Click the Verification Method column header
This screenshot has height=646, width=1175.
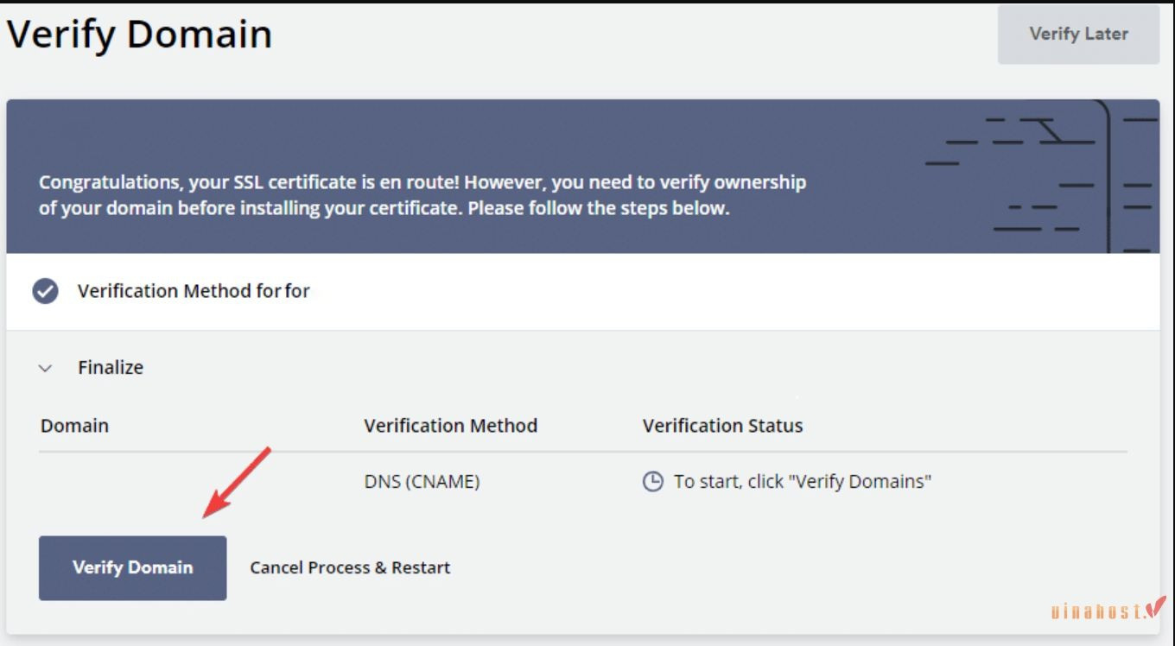tap(450, 426)
